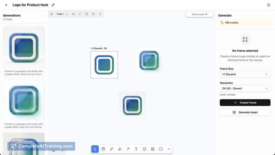This screenshot has width=275, height=155.
Task: Select the Image asset tool
Action: (x=153, y=149)
